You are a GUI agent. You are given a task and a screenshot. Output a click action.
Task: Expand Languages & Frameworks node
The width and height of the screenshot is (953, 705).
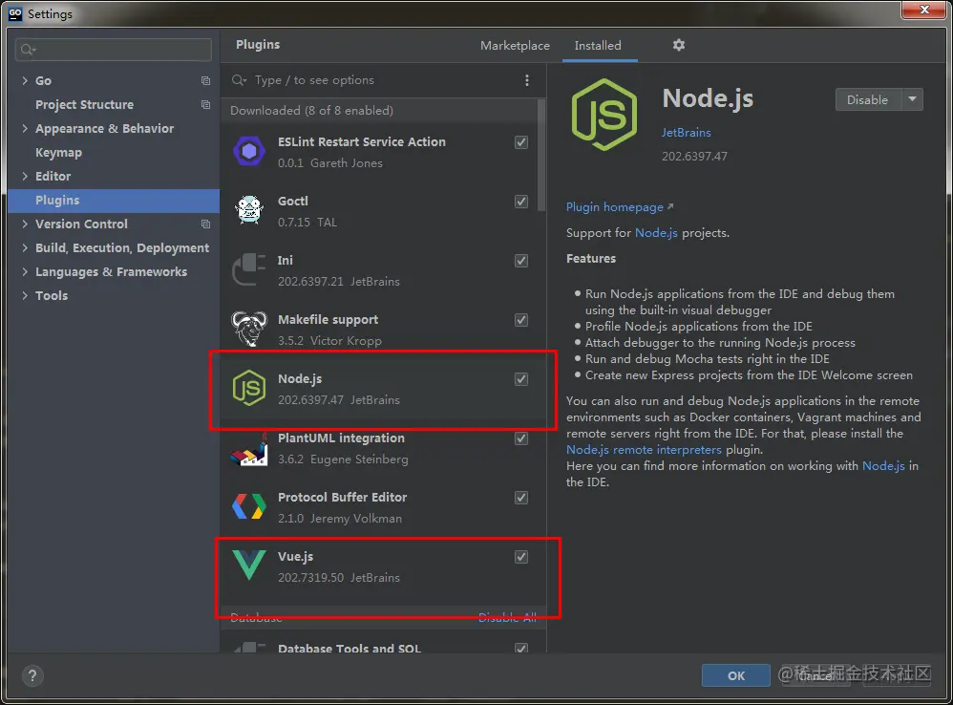tap(25, 271)
